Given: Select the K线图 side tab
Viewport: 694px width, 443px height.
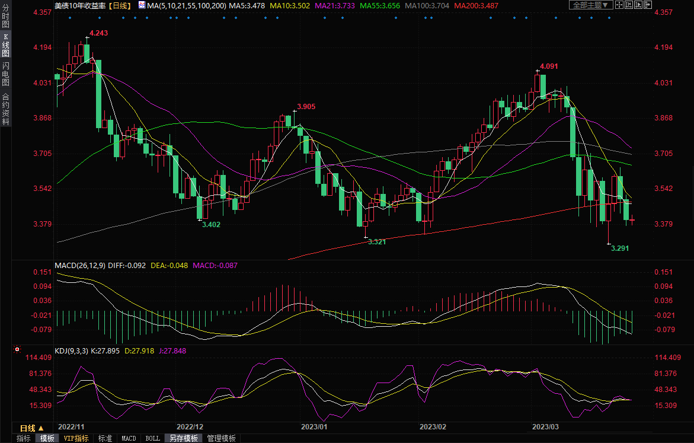Looking at the screenshot, I should tap(5, 45).
